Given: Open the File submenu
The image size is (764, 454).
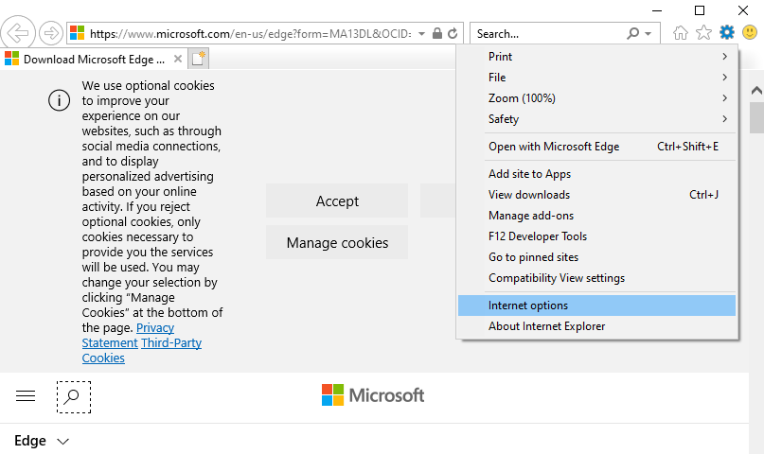Looking at the screenshot, I should [x=596, y=78].
